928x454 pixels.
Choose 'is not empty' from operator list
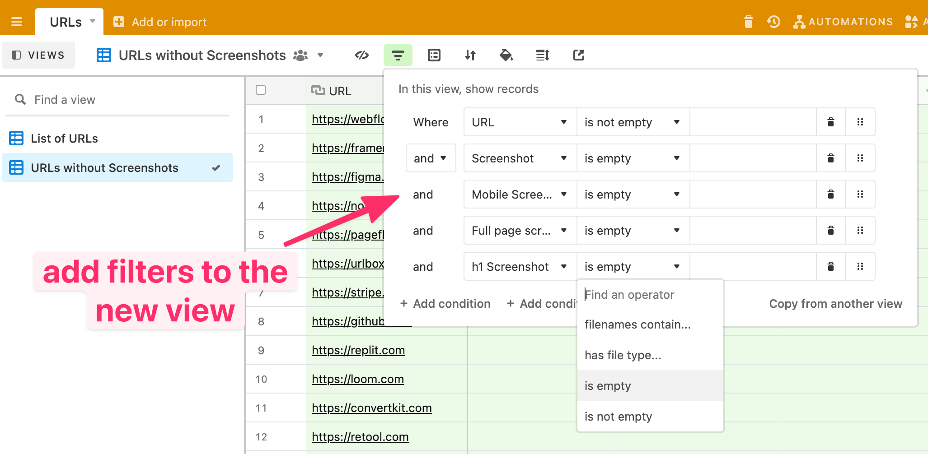click(619, 416)
